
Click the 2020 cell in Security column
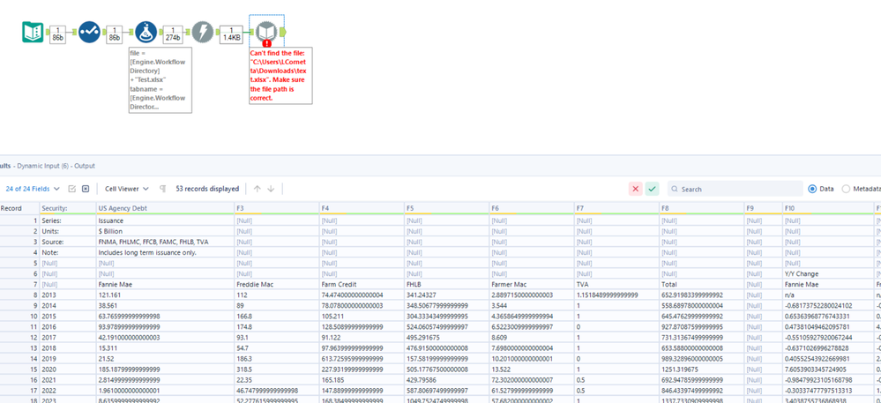click(67, 369)
